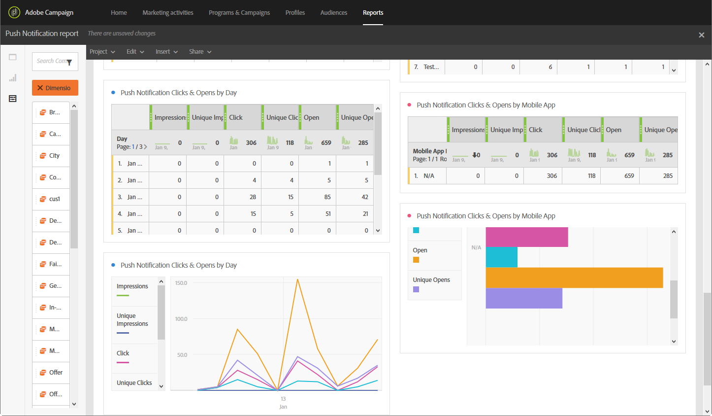Click down arrow of by Day table scrollbar
Image resolution: width=712 pixels, height=416 pixels.
pos(378,230)
